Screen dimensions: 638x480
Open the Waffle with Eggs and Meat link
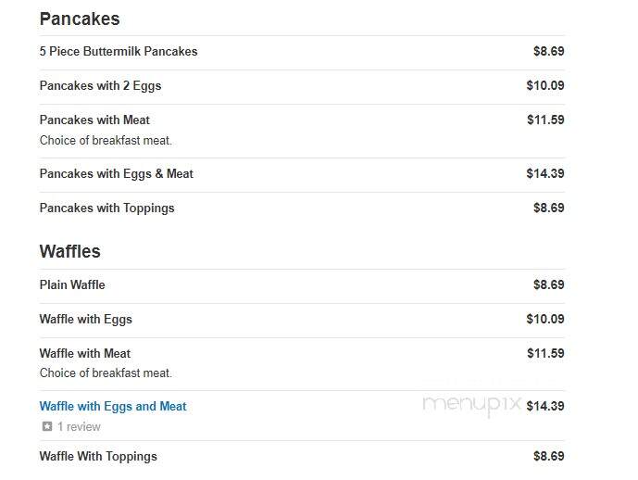(x=113, y=406)
